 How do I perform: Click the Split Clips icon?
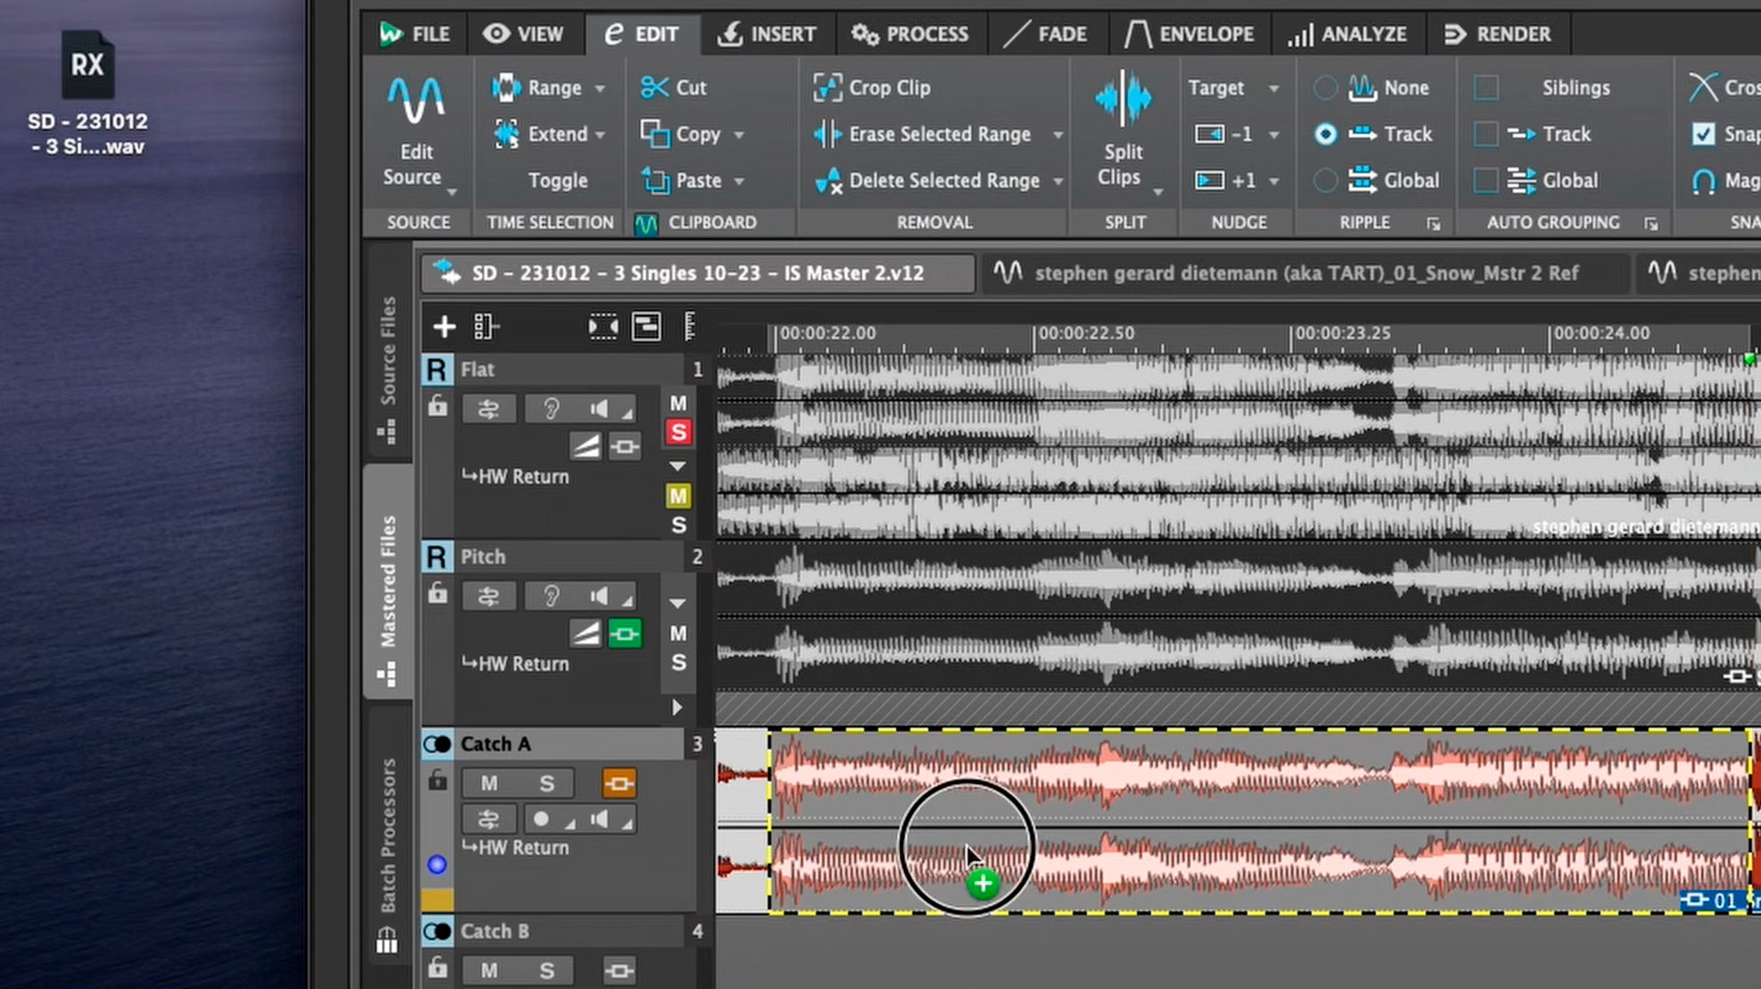pyautogui.click(x=1123, y=96)
